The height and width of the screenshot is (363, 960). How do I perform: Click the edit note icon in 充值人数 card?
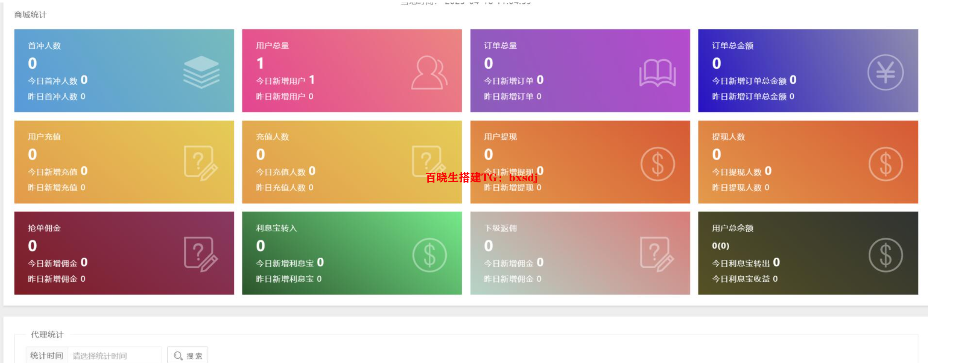(x=428, y=162)
